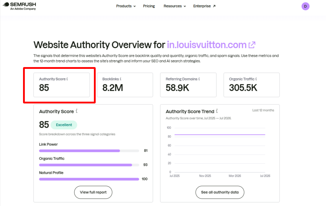The image size is (326, 206).
Task: Open external link icon next to in.louisvuitton.com
Action: pyautogui.click(x=252, y=45)
